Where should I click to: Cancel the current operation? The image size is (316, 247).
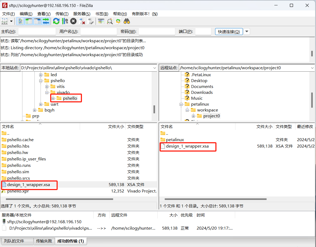(73, 21)
